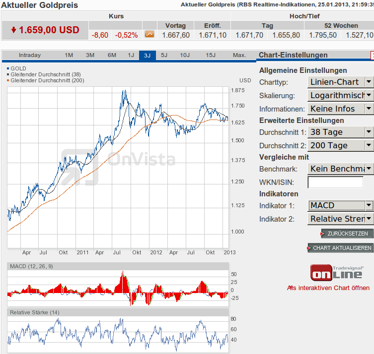374x354 pixels.
Task: Open the Charttyp Linien-Chart dropdown
Action: [x=341, y=82]
